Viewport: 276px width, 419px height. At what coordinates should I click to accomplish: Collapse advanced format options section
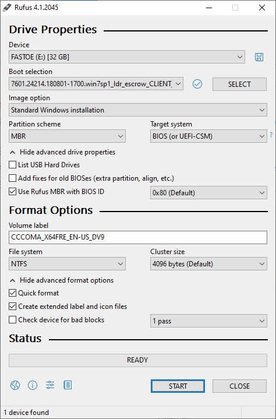point(62,280)
